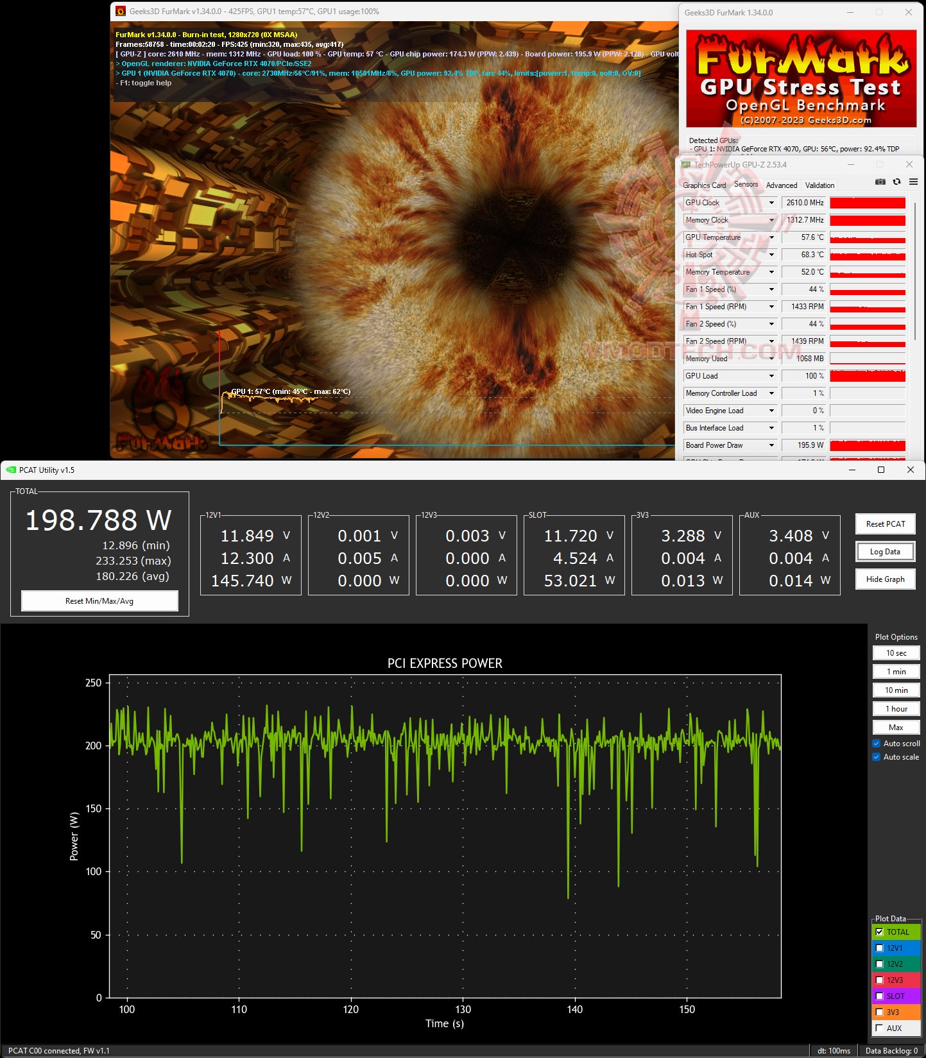Toggle AUX plot data checkbox
The width and height of the screenshot is (926, 1058).
pyautogui.click(x=879, y=1028)
